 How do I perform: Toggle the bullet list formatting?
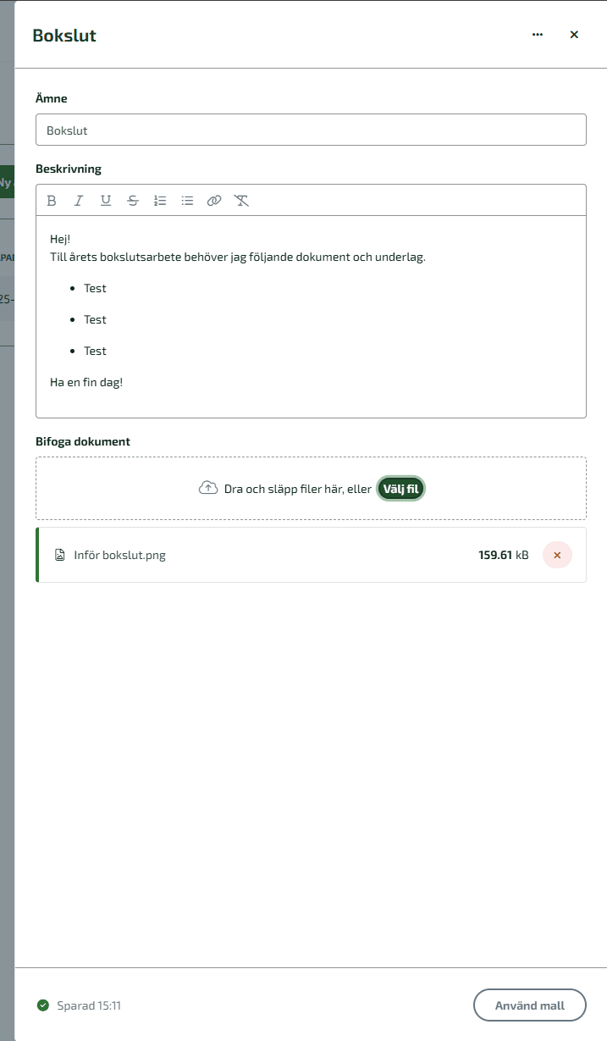pyautogui.click(x=187, y=201)
